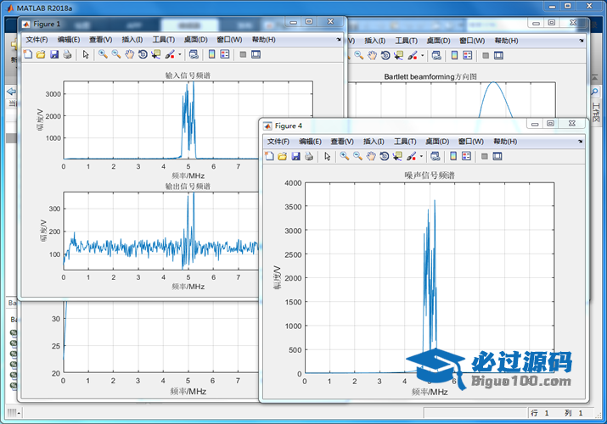This screenshot has width=607, height=424.
Task: Expand toolbar dock arrow in Figure 4 menu bar
Action: (579, 142)
